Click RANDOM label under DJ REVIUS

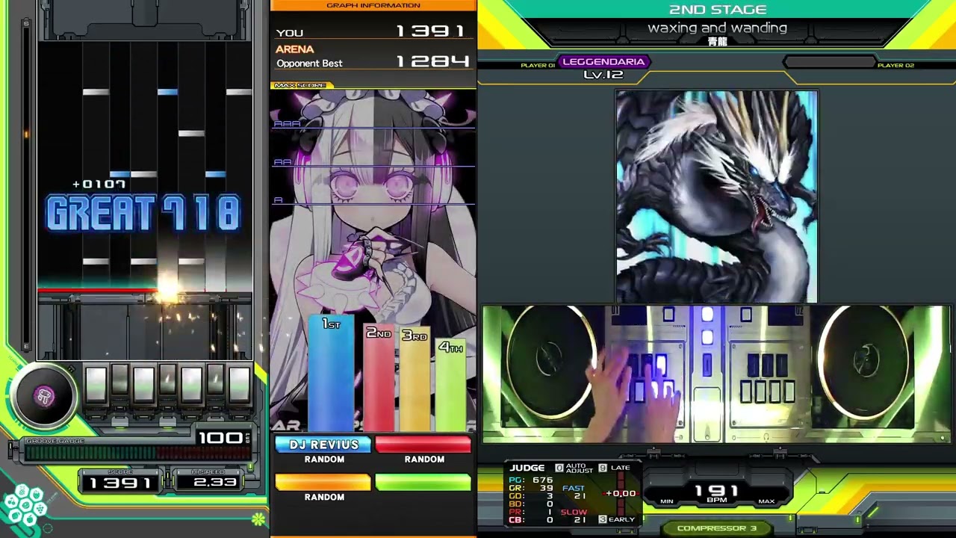coord(324,460)
